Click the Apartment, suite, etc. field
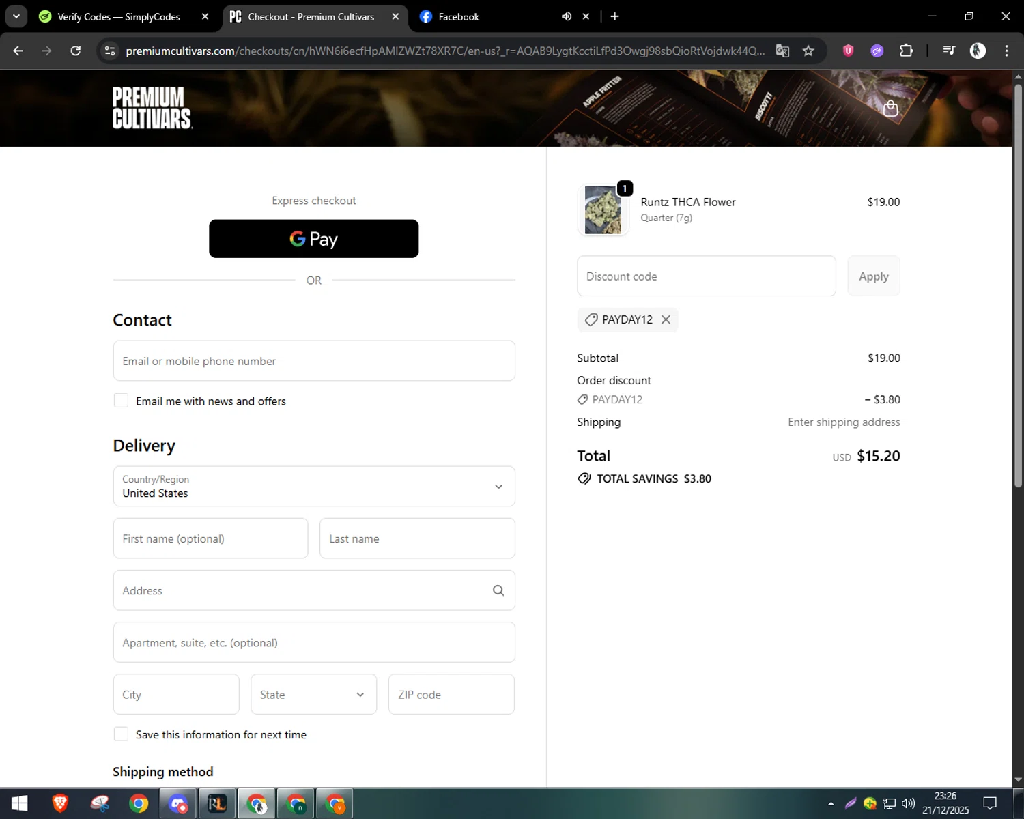The height and width of the screenshot is (819, 1024). tap(314, 642)
